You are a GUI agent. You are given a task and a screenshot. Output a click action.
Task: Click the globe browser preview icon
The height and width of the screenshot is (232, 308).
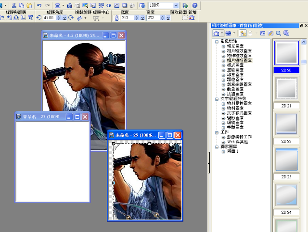185,5
